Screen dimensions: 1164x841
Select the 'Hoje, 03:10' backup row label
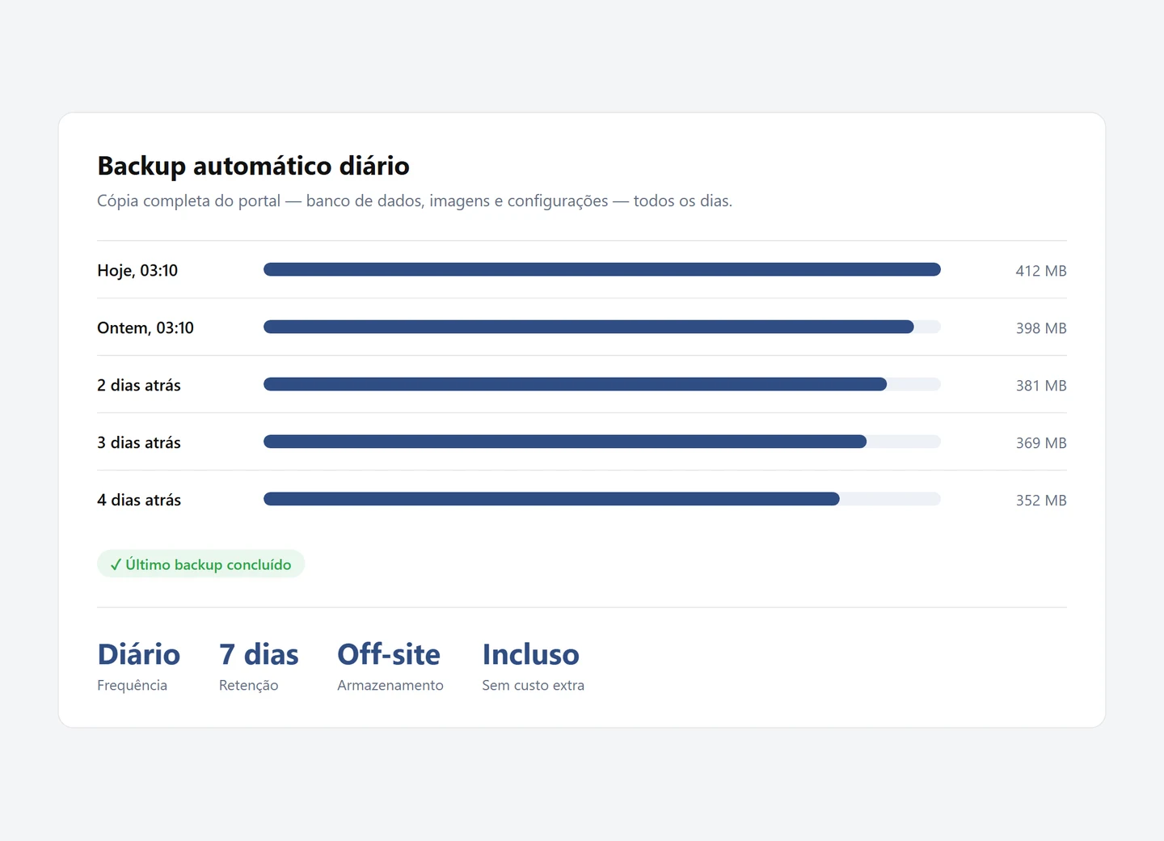pos(137,270)
